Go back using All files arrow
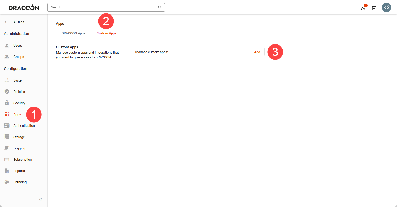Image resolution: width=397 pixels, height=207 pixels. pyautogui.click(x=7, y=22)
